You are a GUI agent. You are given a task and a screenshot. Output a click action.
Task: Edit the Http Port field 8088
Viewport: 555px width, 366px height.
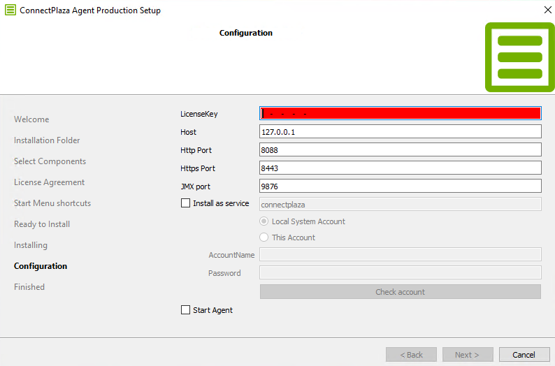click(x=401, y=149)
